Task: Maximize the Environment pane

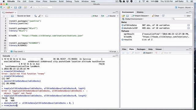Action: 190,12
